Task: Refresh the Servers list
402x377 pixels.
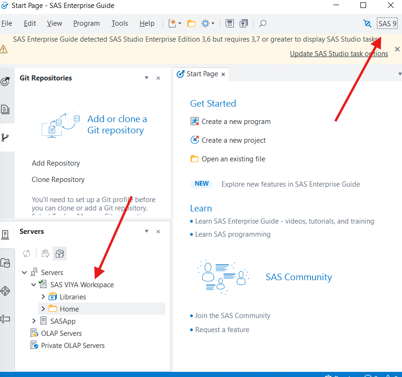Action: 27,253
